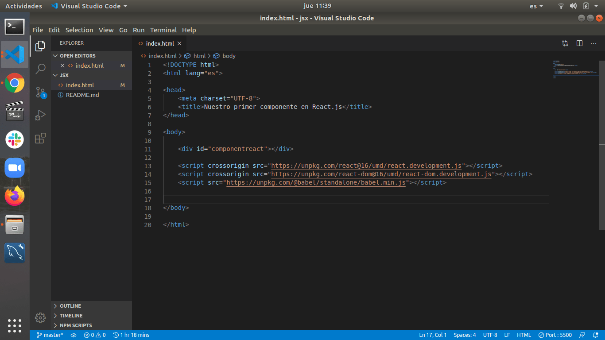Open the 'es' keyboard layout dropdown
Screen dimensions: 605x340
click(536, 6)
